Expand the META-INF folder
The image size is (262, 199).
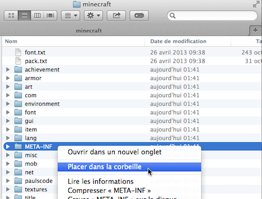pos(8,146)
